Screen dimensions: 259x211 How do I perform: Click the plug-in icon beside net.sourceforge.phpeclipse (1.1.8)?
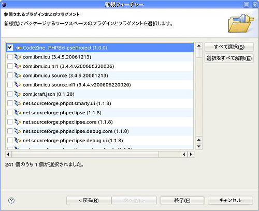[x=18, y=113]
